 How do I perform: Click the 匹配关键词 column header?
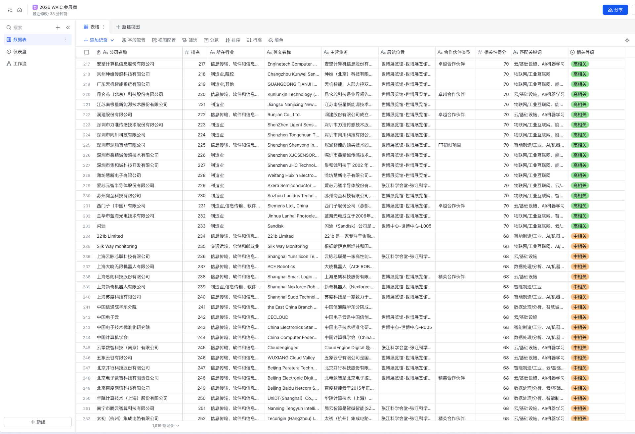tap(539, 52)
